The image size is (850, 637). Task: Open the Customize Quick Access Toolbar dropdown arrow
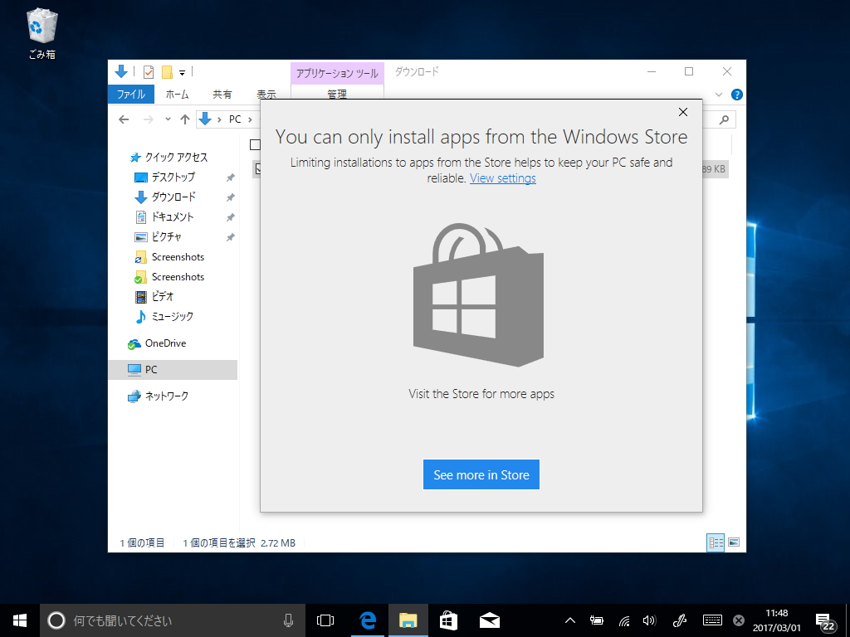pos(182,73)
